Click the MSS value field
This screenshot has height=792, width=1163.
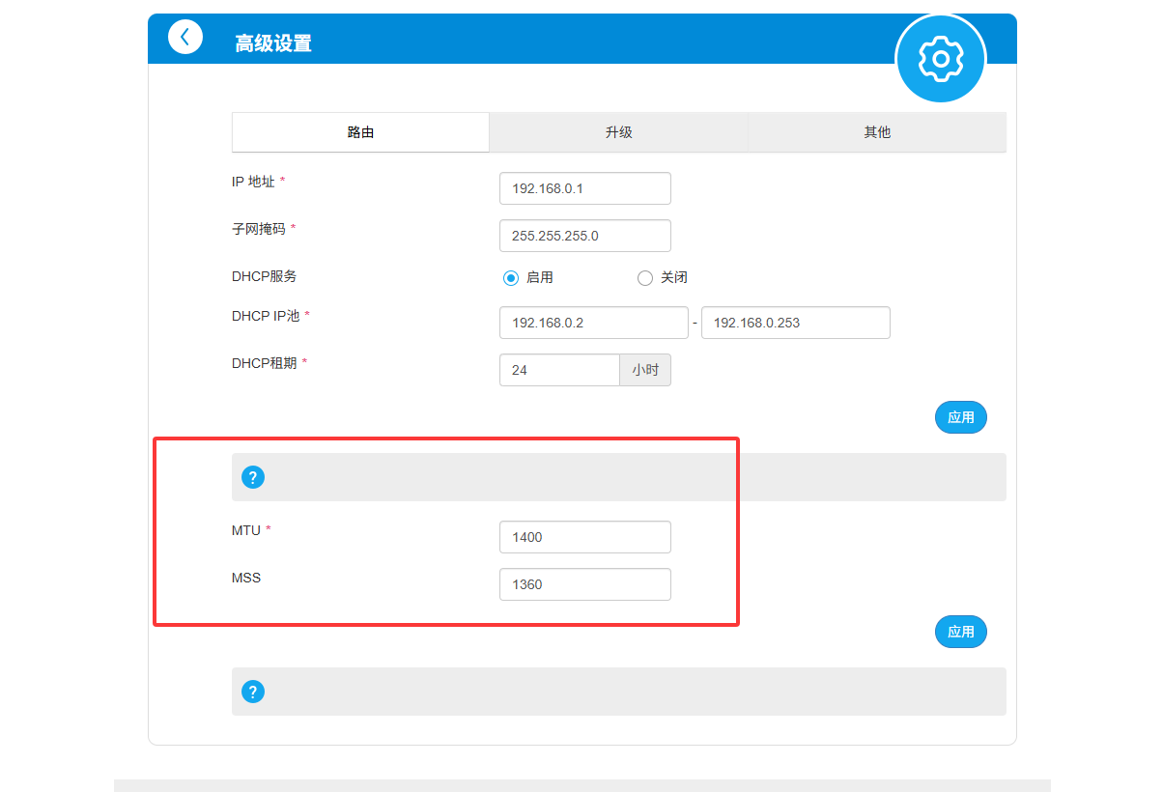[x=584, y=584]
